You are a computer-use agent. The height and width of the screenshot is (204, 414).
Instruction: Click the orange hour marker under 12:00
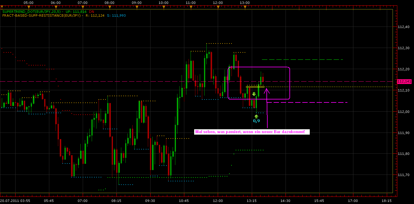218,7
